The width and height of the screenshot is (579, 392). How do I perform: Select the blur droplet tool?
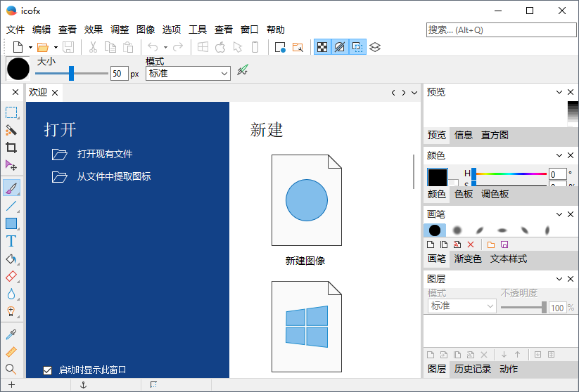11,294
